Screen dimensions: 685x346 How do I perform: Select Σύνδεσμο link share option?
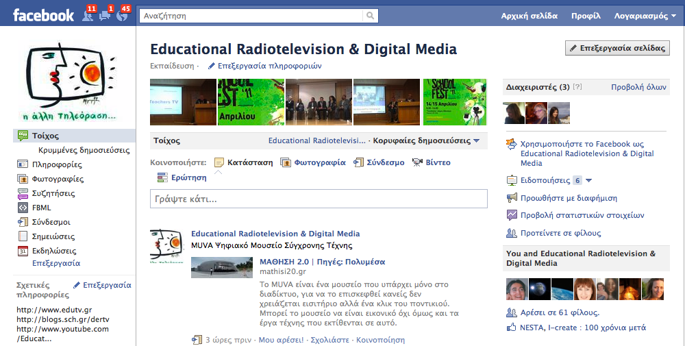coord(379,162)
